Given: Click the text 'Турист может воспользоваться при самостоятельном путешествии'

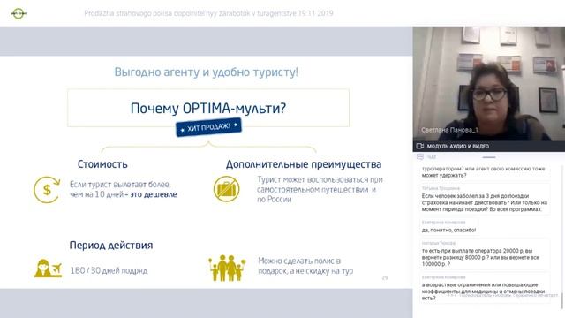Looking at the screenshot, I should [x=320, y=185].
